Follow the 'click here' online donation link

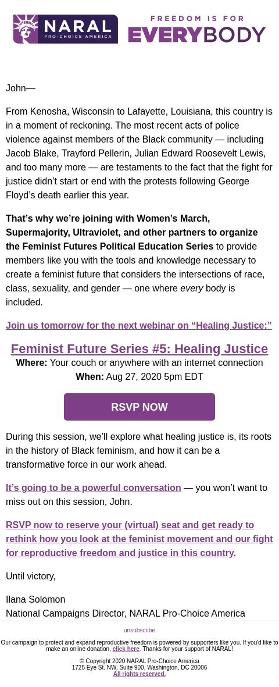click(126, 649)
